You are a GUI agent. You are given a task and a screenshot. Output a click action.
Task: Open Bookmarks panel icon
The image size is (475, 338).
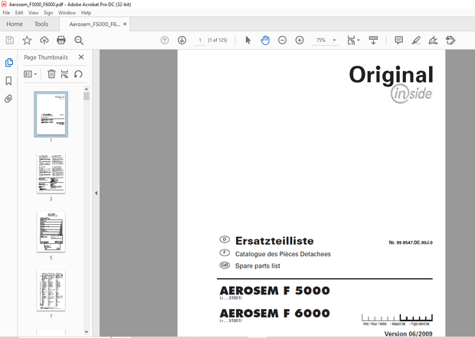tap(8, 81)
